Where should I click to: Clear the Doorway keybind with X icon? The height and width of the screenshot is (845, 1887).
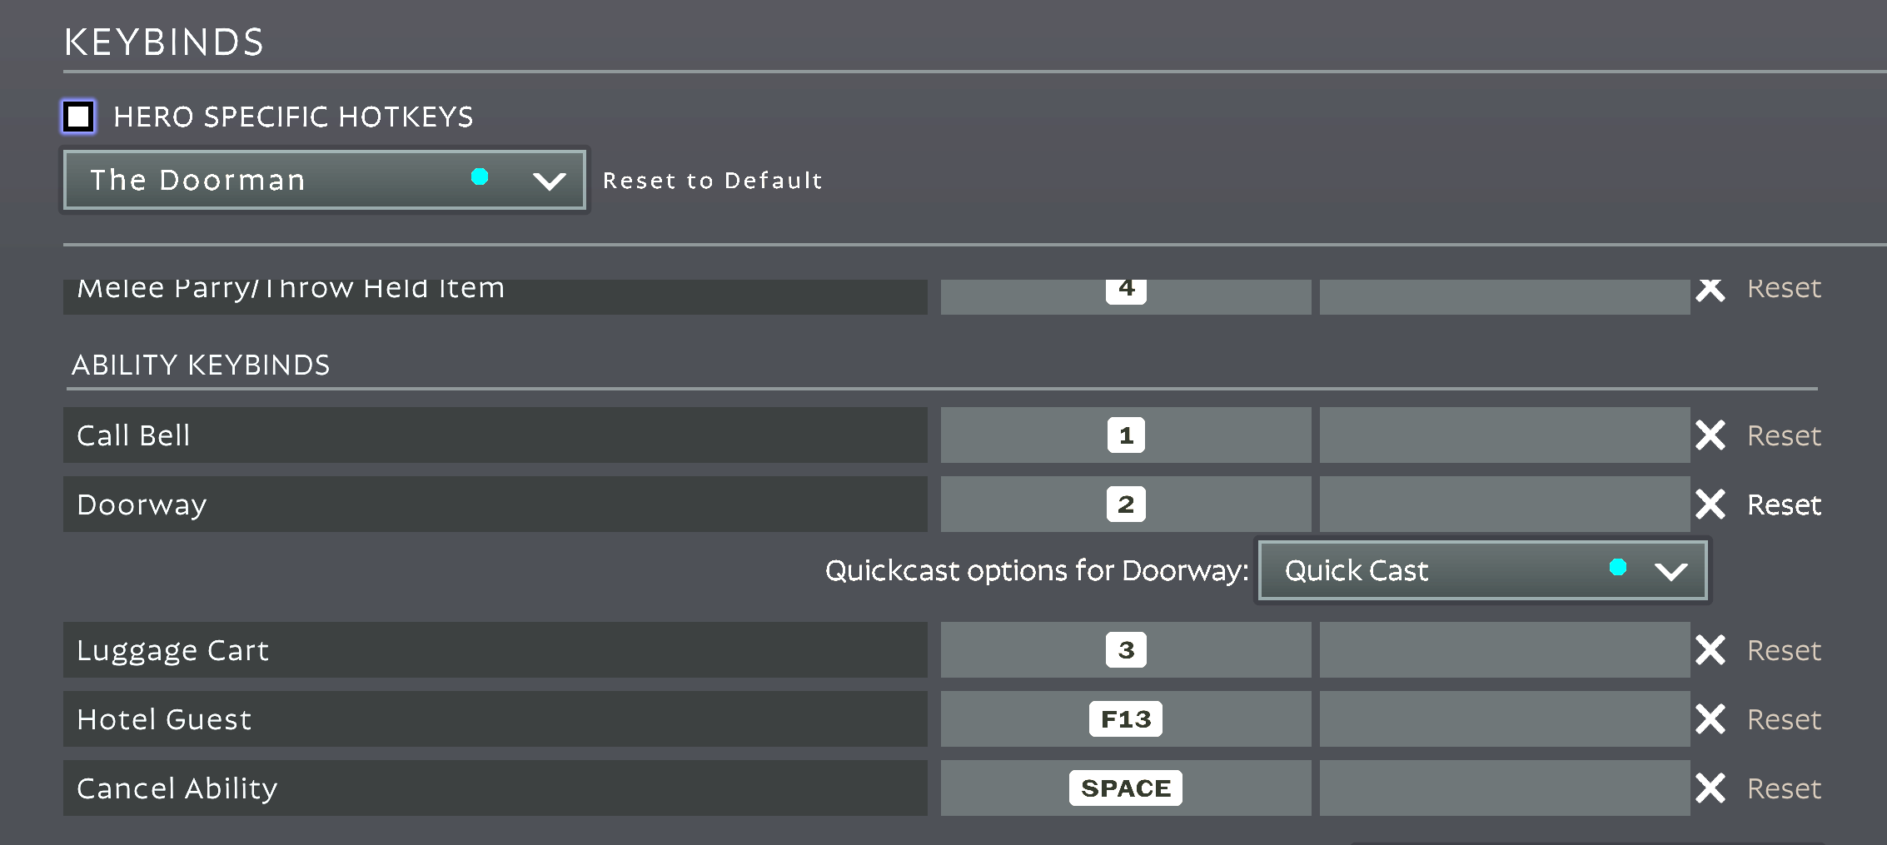click(1710, 505)
